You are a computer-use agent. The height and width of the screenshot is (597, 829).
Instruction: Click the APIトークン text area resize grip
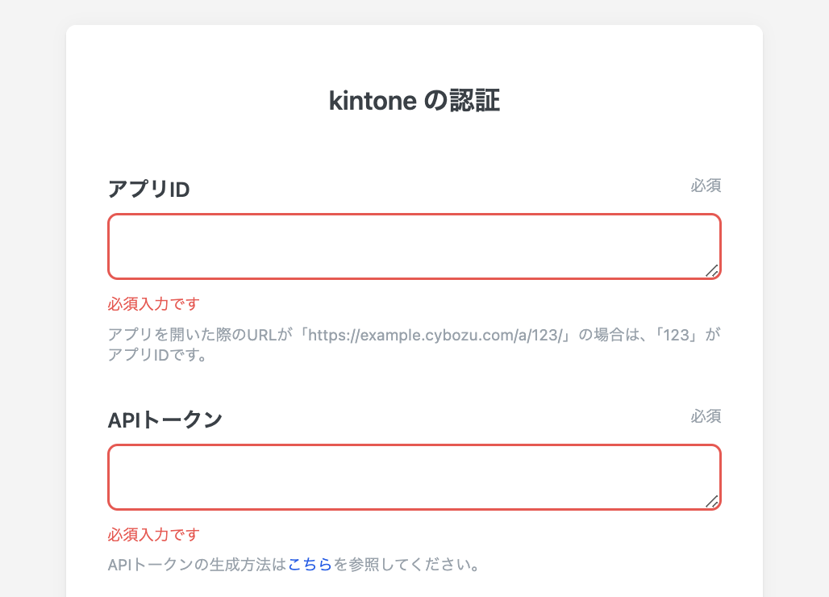click(x=712, y=502)
